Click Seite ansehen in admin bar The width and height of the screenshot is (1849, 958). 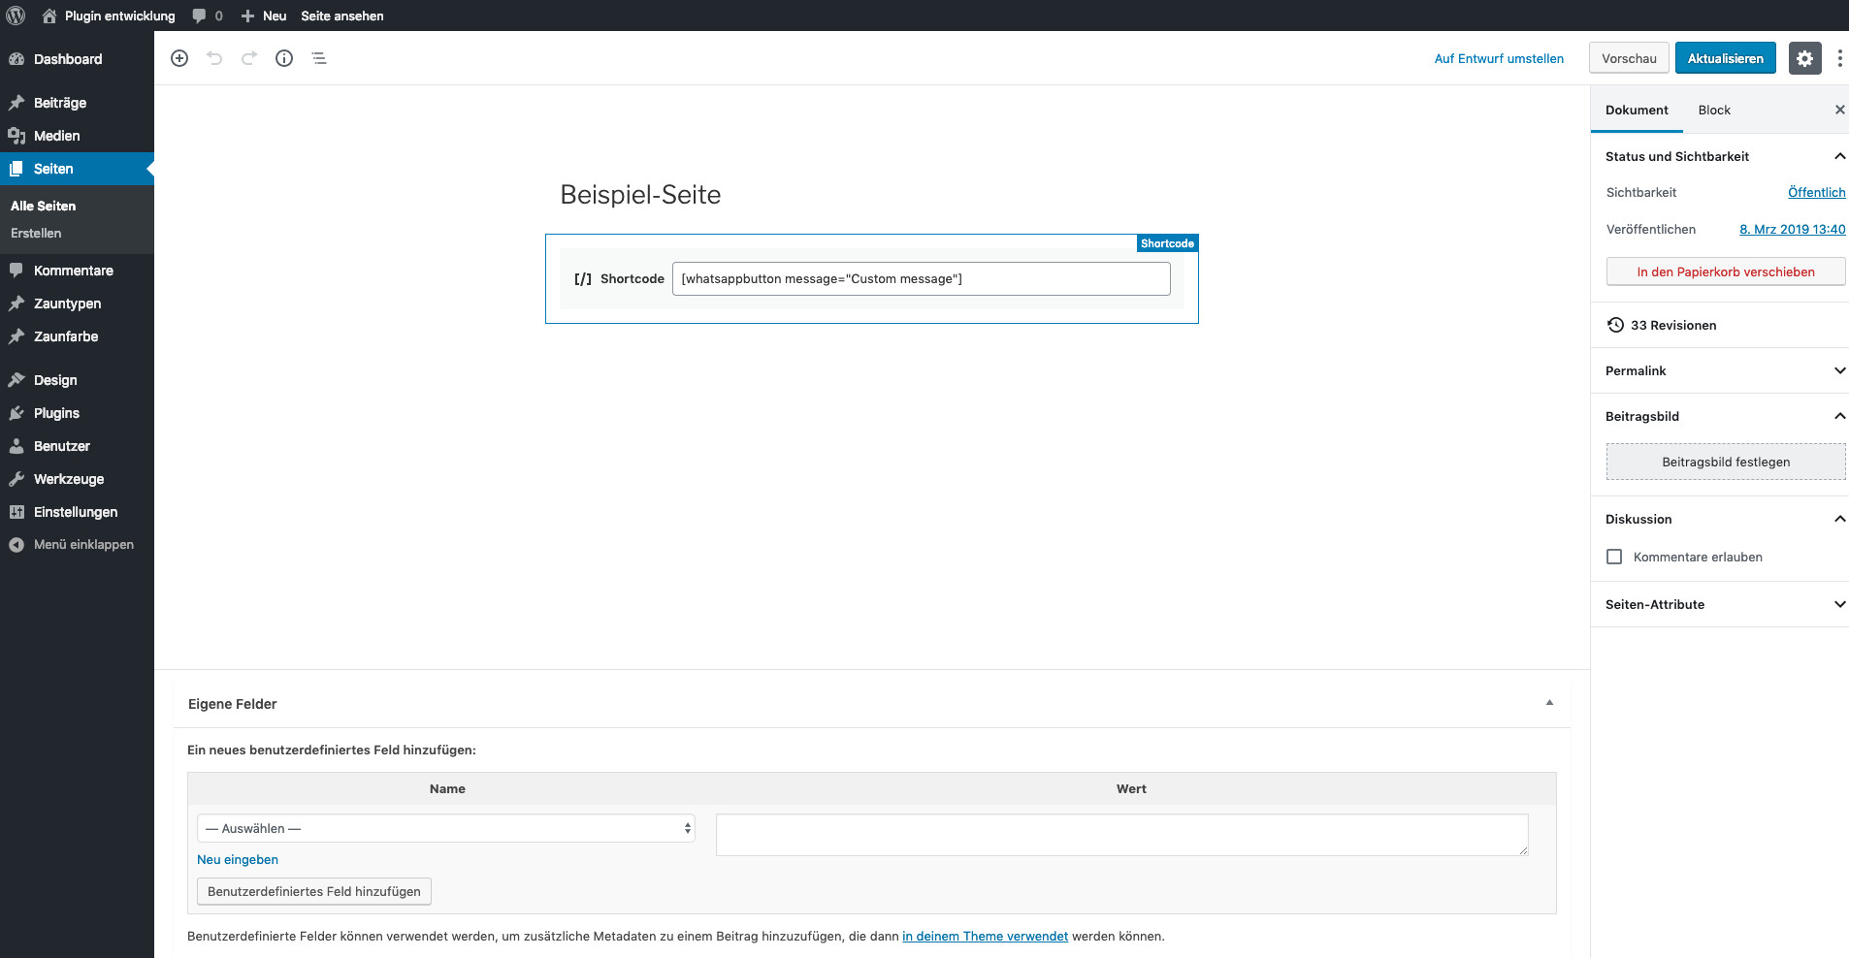342,16
